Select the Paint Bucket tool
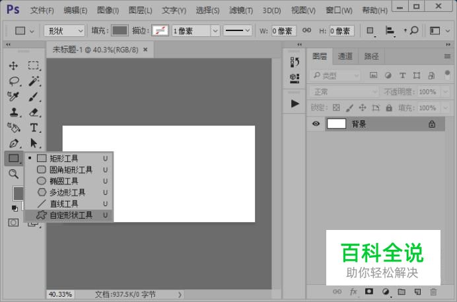Screen dimensions: 457x302 [x=13, y=128]
